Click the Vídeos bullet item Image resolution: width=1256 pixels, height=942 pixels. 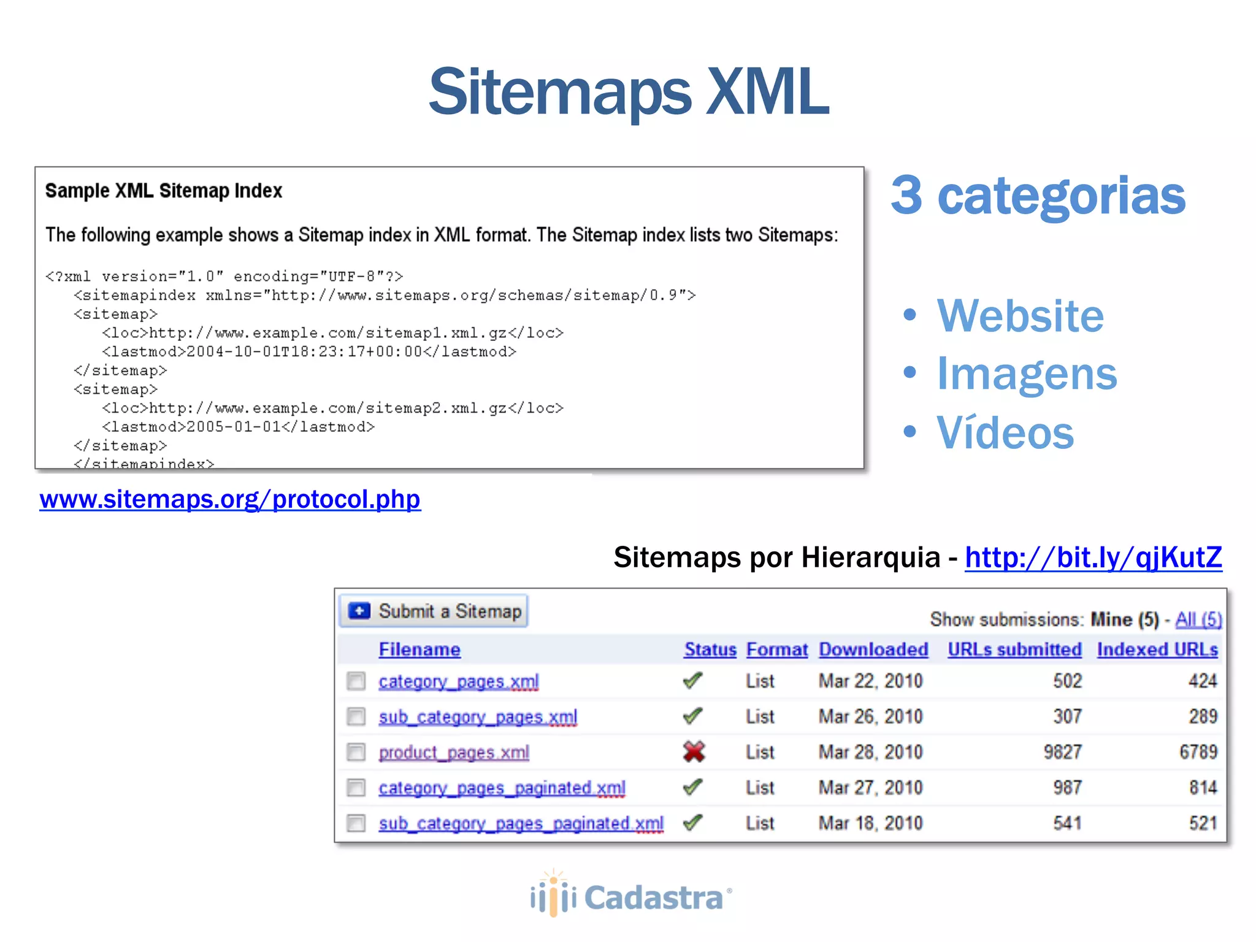point(1005,432)
